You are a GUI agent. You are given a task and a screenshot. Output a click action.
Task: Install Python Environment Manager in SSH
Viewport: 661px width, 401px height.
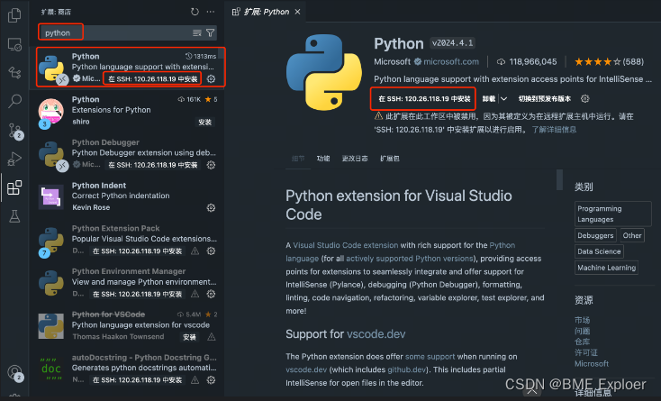point(137,294)
